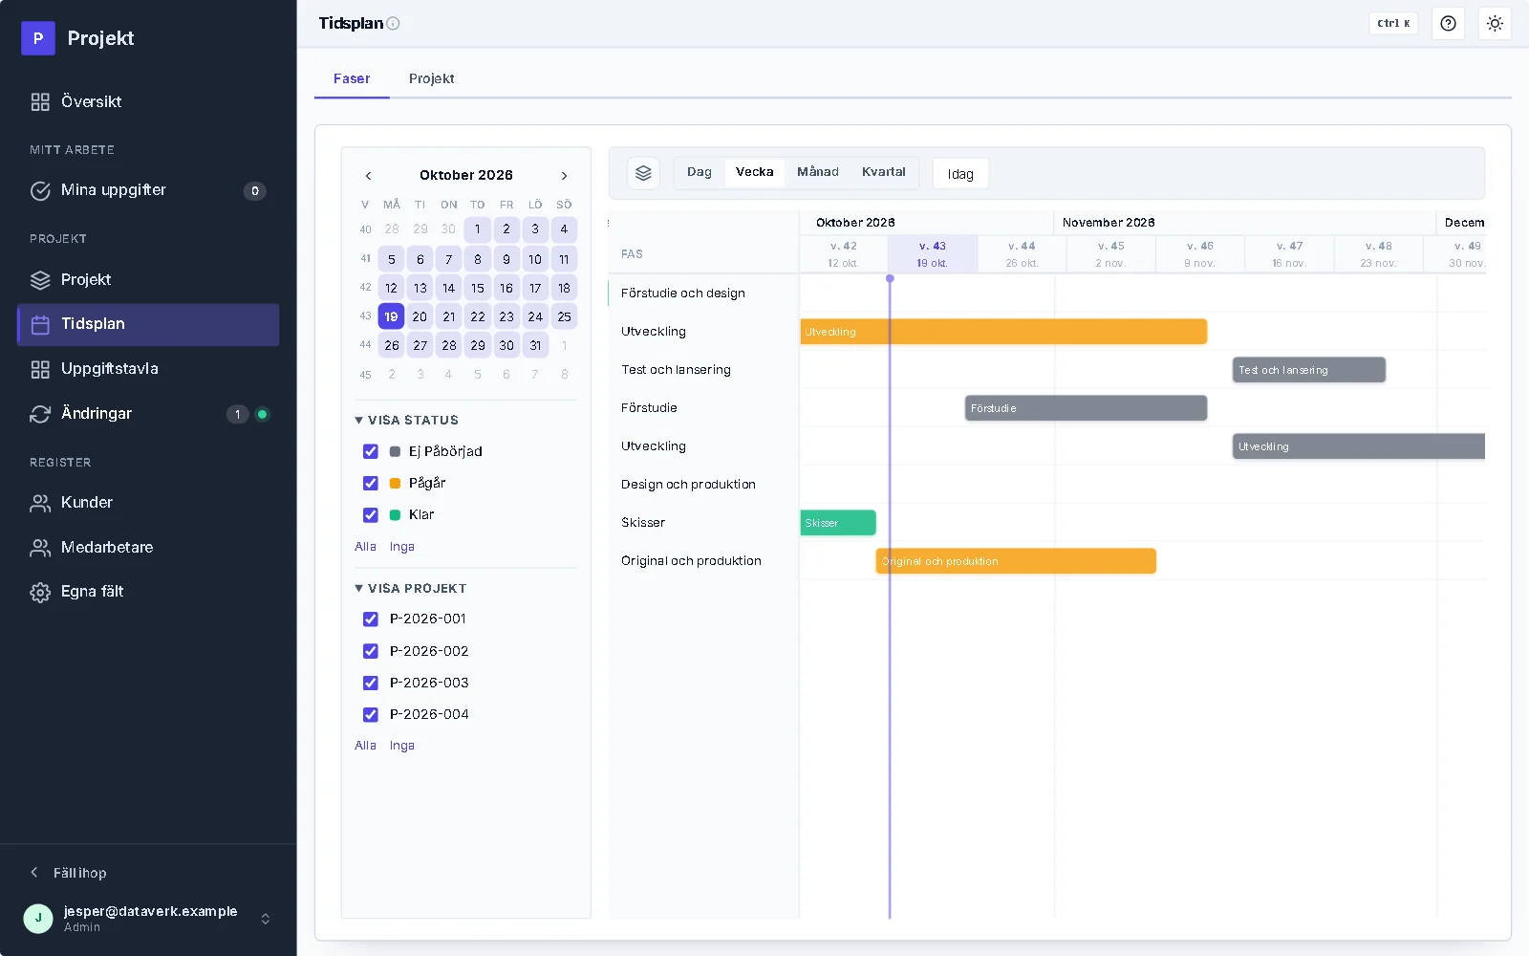The image size is (1529, 956).
Task: Toggle light theme sun icon
Action: point(1495,24)
